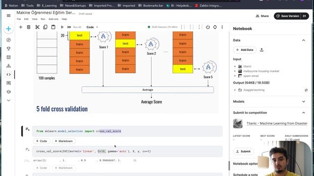Open the File menu
The height and width of the screenshot is (176, 314).
19,19
